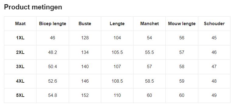Select the 2XL size row label

20,52
